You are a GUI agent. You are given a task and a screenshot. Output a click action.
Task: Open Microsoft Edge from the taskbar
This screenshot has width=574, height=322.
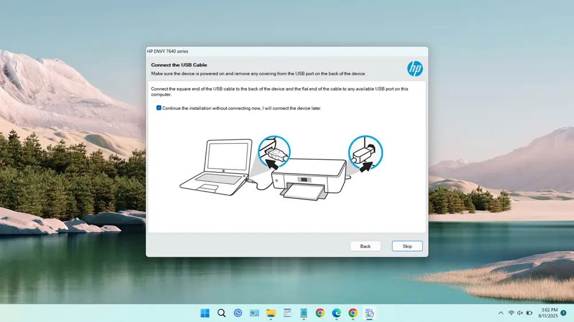click(x=336, y=313)
